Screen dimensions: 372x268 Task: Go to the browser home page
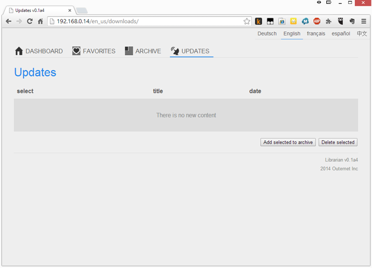coord(40,22)
